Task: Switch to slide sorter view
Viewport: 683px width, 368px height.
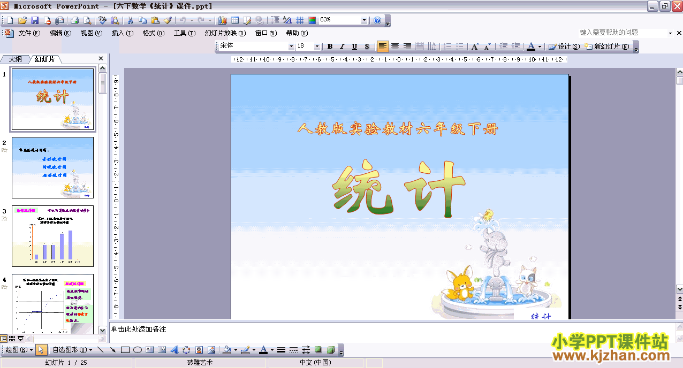Action: click(x=12, y=338)
